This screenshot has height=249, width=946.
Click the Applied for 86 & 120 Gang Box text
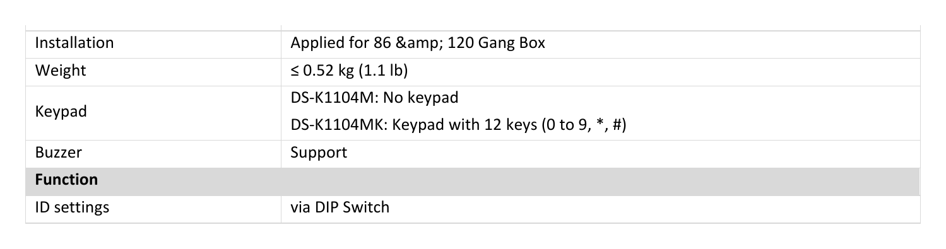pyautogui.click(x=418, y=44)
